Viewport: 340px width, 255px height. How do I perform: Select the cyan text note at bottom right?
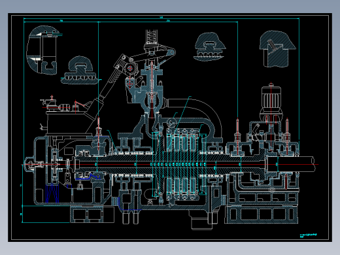[x=308, y=235]
